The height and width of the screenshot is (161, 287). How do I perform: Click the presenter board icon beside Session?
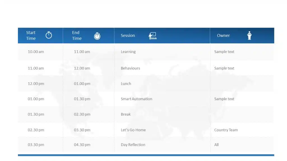(x=152, y=36)
